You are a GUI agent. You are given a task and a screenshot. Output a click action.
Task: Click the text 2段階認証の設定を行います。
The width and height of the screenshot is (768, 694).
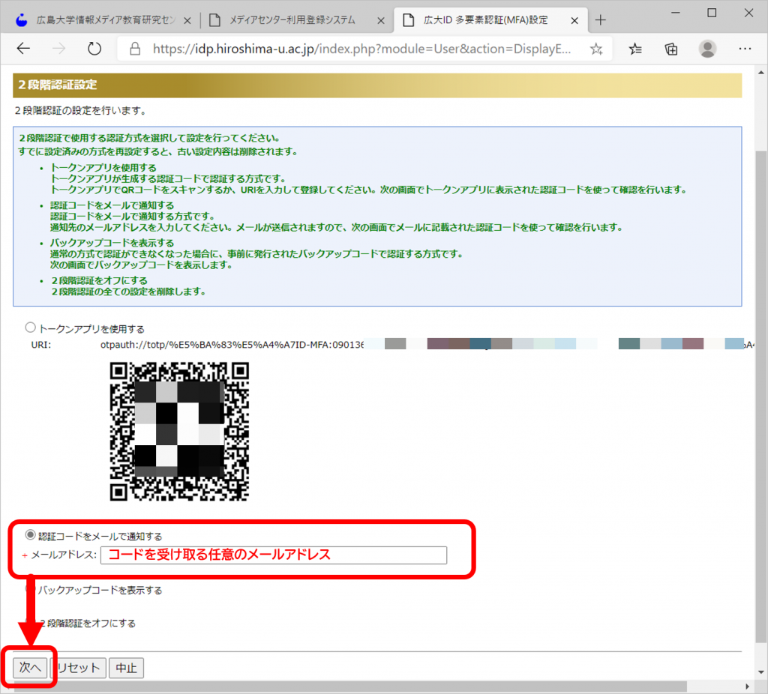pos(81,111)
